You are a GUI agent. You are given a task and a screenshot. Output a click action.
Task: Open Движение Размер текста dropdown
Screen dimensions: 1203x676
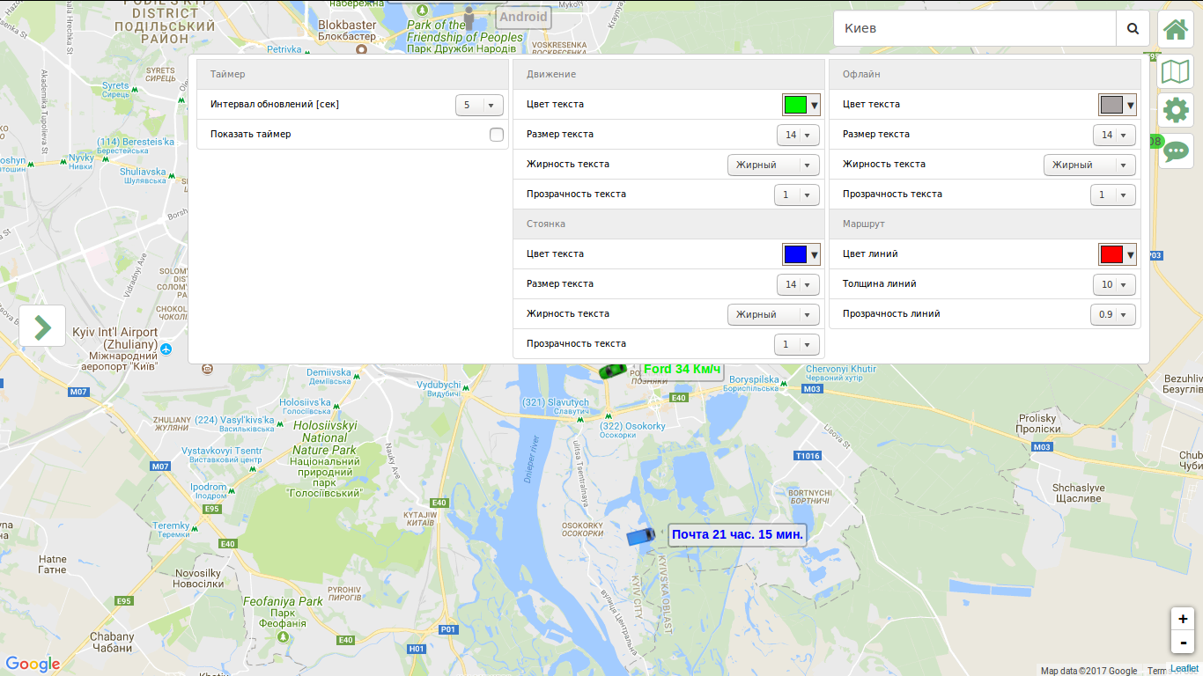click(798, 135)
